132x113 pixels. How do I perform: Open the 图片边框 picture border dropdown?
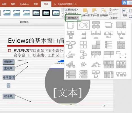click(x=71, y=10)
